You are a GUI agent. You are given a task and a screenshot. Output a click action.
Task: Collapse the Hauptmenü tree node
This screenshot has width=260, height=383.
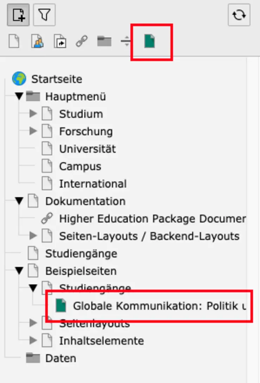coord(19,96)
